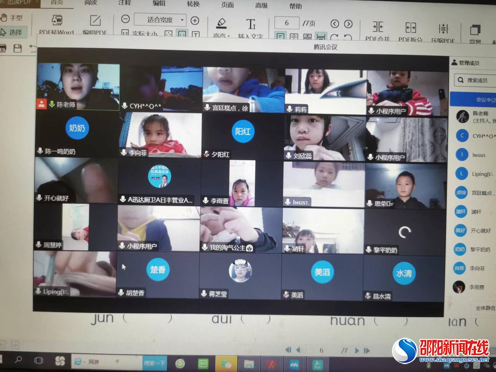Click the 全体静音 mute all button
Screen dimensions: 496x372
tap(485, 308)
